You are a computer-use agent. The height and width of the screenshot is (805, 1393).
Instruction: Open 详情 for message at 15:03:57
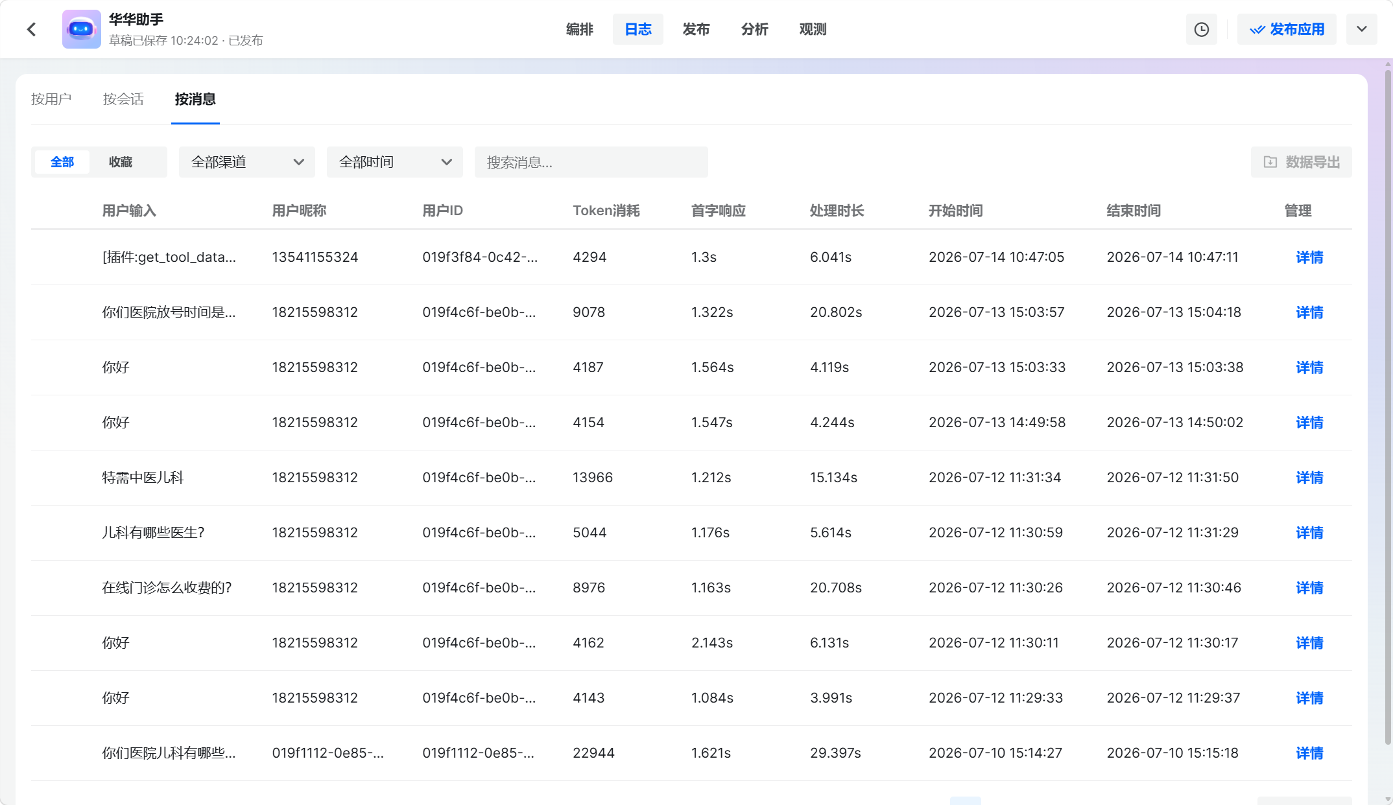(1309, 312)
